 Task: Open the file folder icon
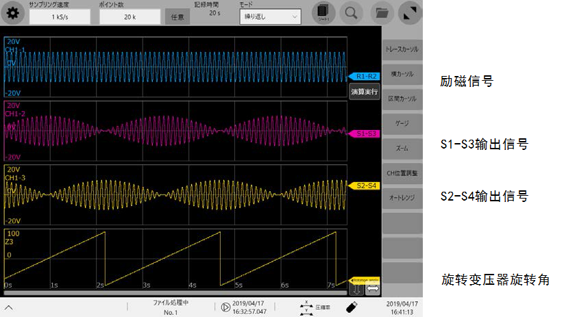pyautogui.click(x=382, y=13)
